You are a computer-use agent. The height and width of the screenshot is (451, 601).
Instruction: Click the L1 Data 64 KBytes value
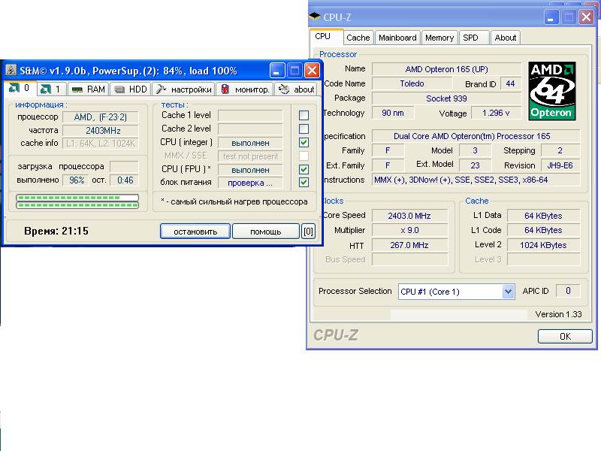point(543,216)
